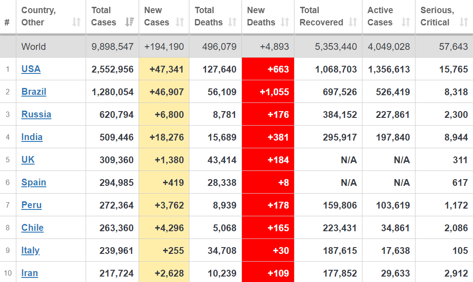Open the USA country link
Viewport: 473px width, 282px height.
click(x=31, y=69)
